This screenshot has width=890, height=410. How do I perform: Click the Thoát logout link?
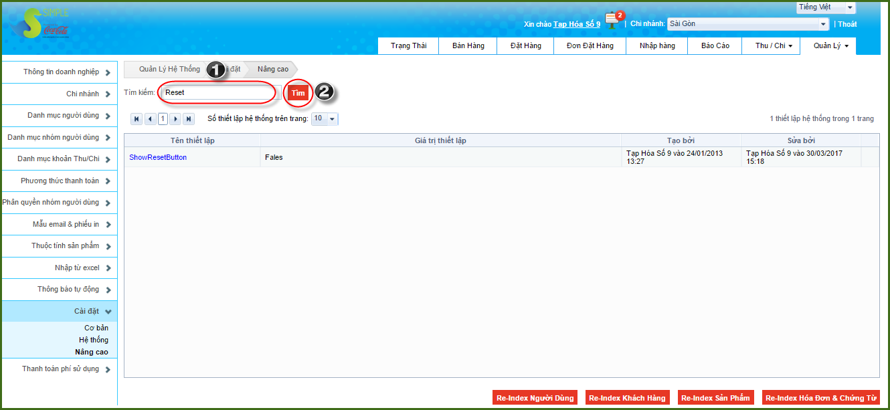[x=847, y=24]
